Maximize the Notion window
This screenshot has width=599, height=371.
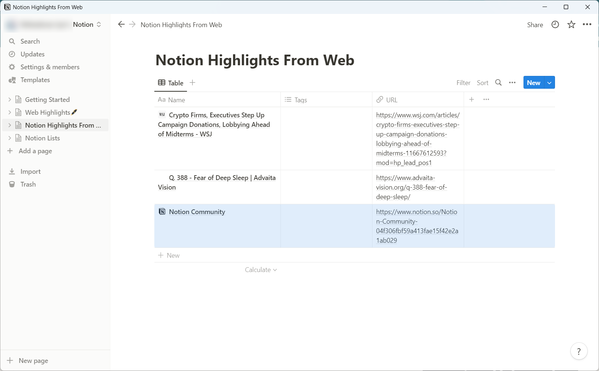click(x=566, y=7)
